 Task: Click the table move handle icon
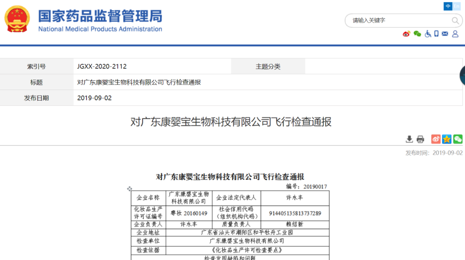129,188
